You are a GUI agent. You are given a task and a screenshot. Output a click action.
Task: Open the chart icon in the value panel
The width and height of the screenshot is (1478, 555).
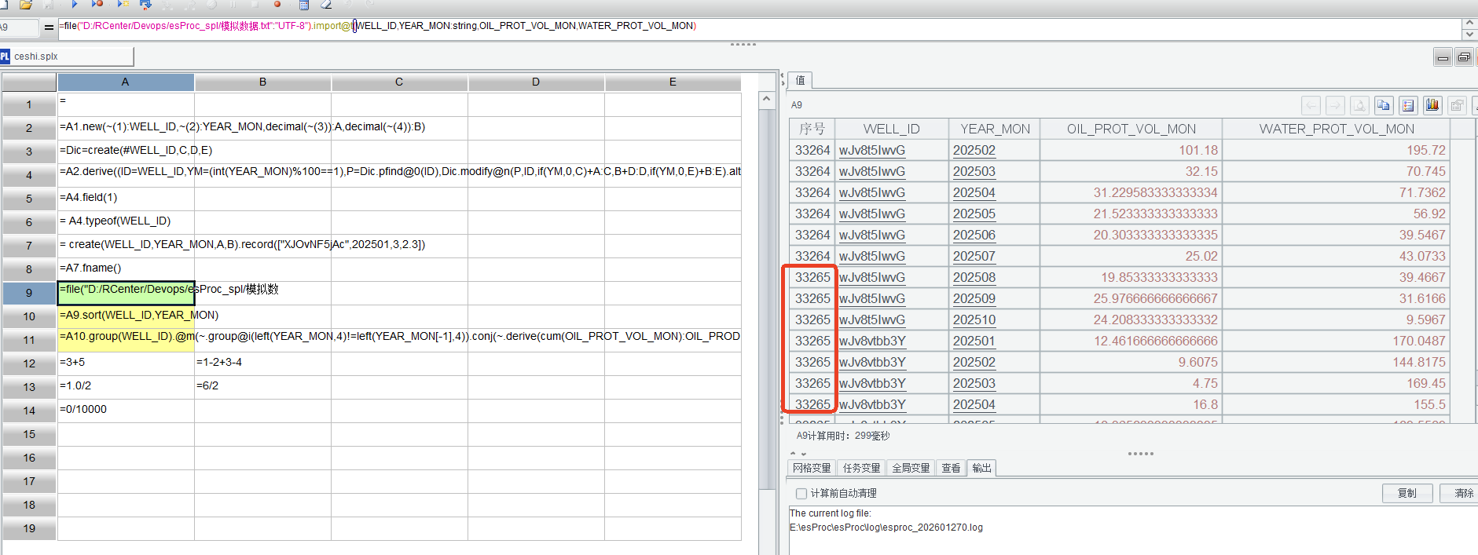pyautogui.click(x=1432, y=105)
